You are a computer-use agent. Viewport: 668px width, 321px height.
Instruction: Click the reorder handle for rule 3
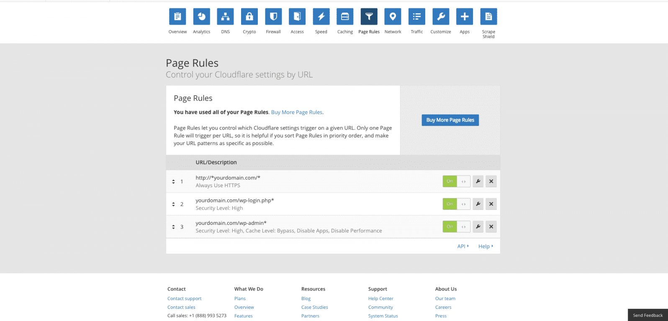173,227
